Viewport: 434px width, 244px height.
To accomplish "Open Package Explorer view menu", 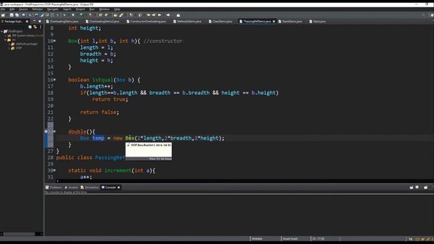I will pos(41,27).
